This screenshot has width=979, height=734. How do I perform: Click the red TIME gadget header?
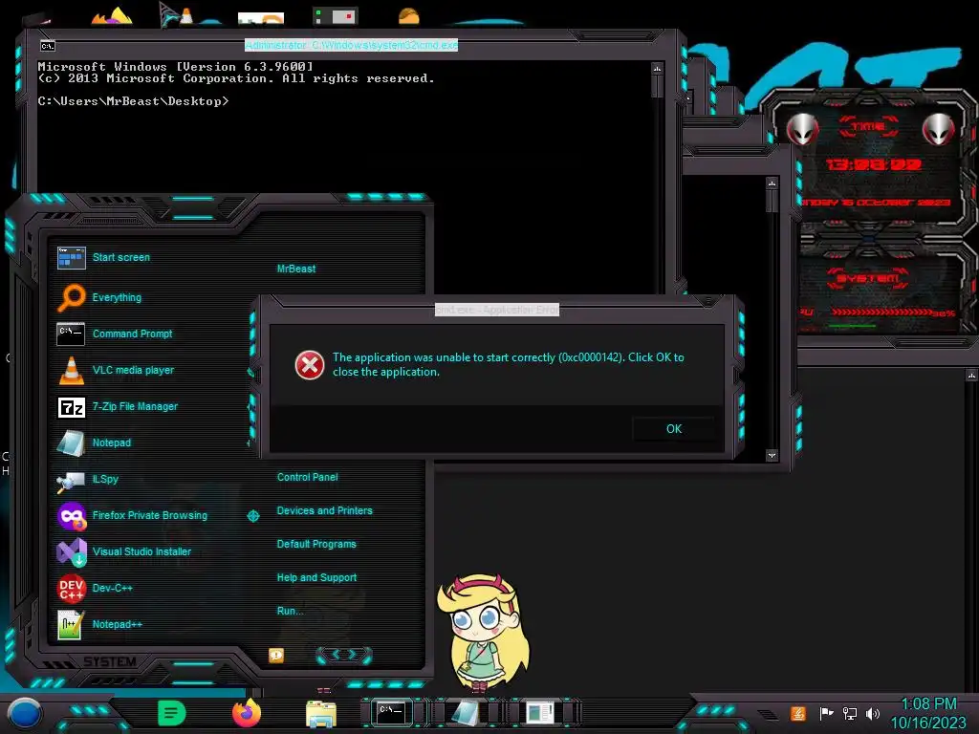[x=868, y=126]
